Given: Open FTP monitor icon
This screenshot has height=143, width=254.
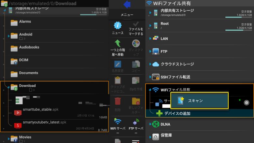Looking at the screenshot, I should (156, 51).
